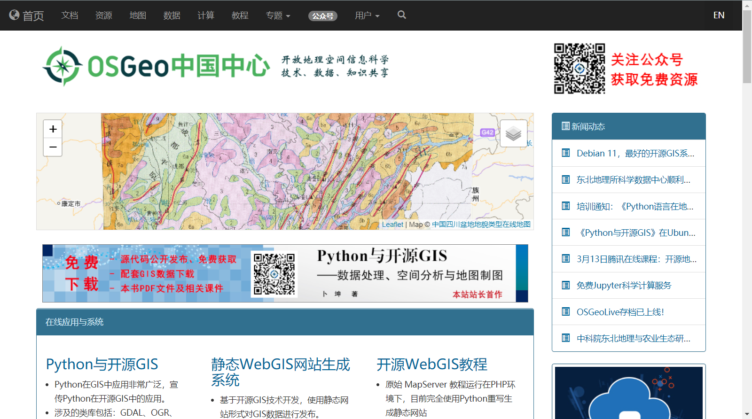Open 中国四川盆地地貌类型在线地图 link

[481, 225]
